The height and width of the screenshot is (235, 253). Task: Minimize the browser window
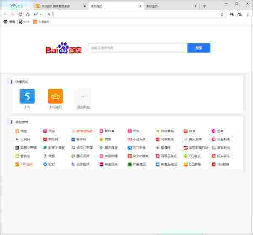click(x=226, y=4)
